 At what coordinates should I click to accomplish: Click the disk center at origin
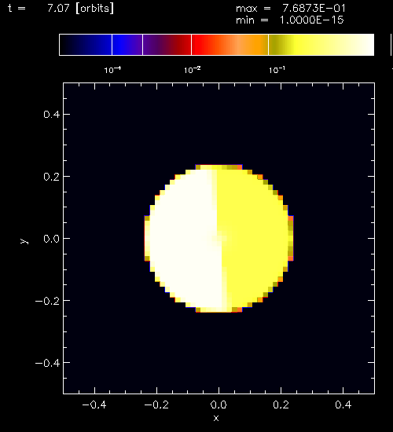click(219, 238)
